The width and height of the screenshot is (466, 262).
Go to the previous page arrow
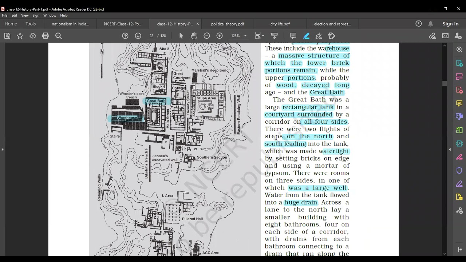click(x=125, y=36)
